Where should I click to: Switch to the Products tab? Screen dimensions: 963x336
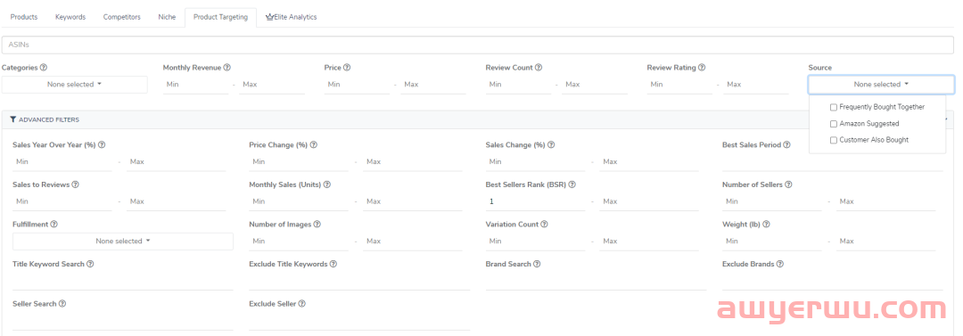click(x=24, y=17)
